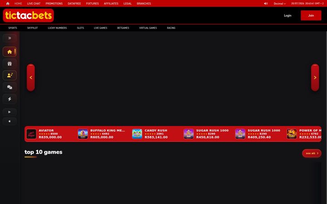The image size is (327, 204).
Task: Open the AFFILIATES link
Action: (111, 4)
